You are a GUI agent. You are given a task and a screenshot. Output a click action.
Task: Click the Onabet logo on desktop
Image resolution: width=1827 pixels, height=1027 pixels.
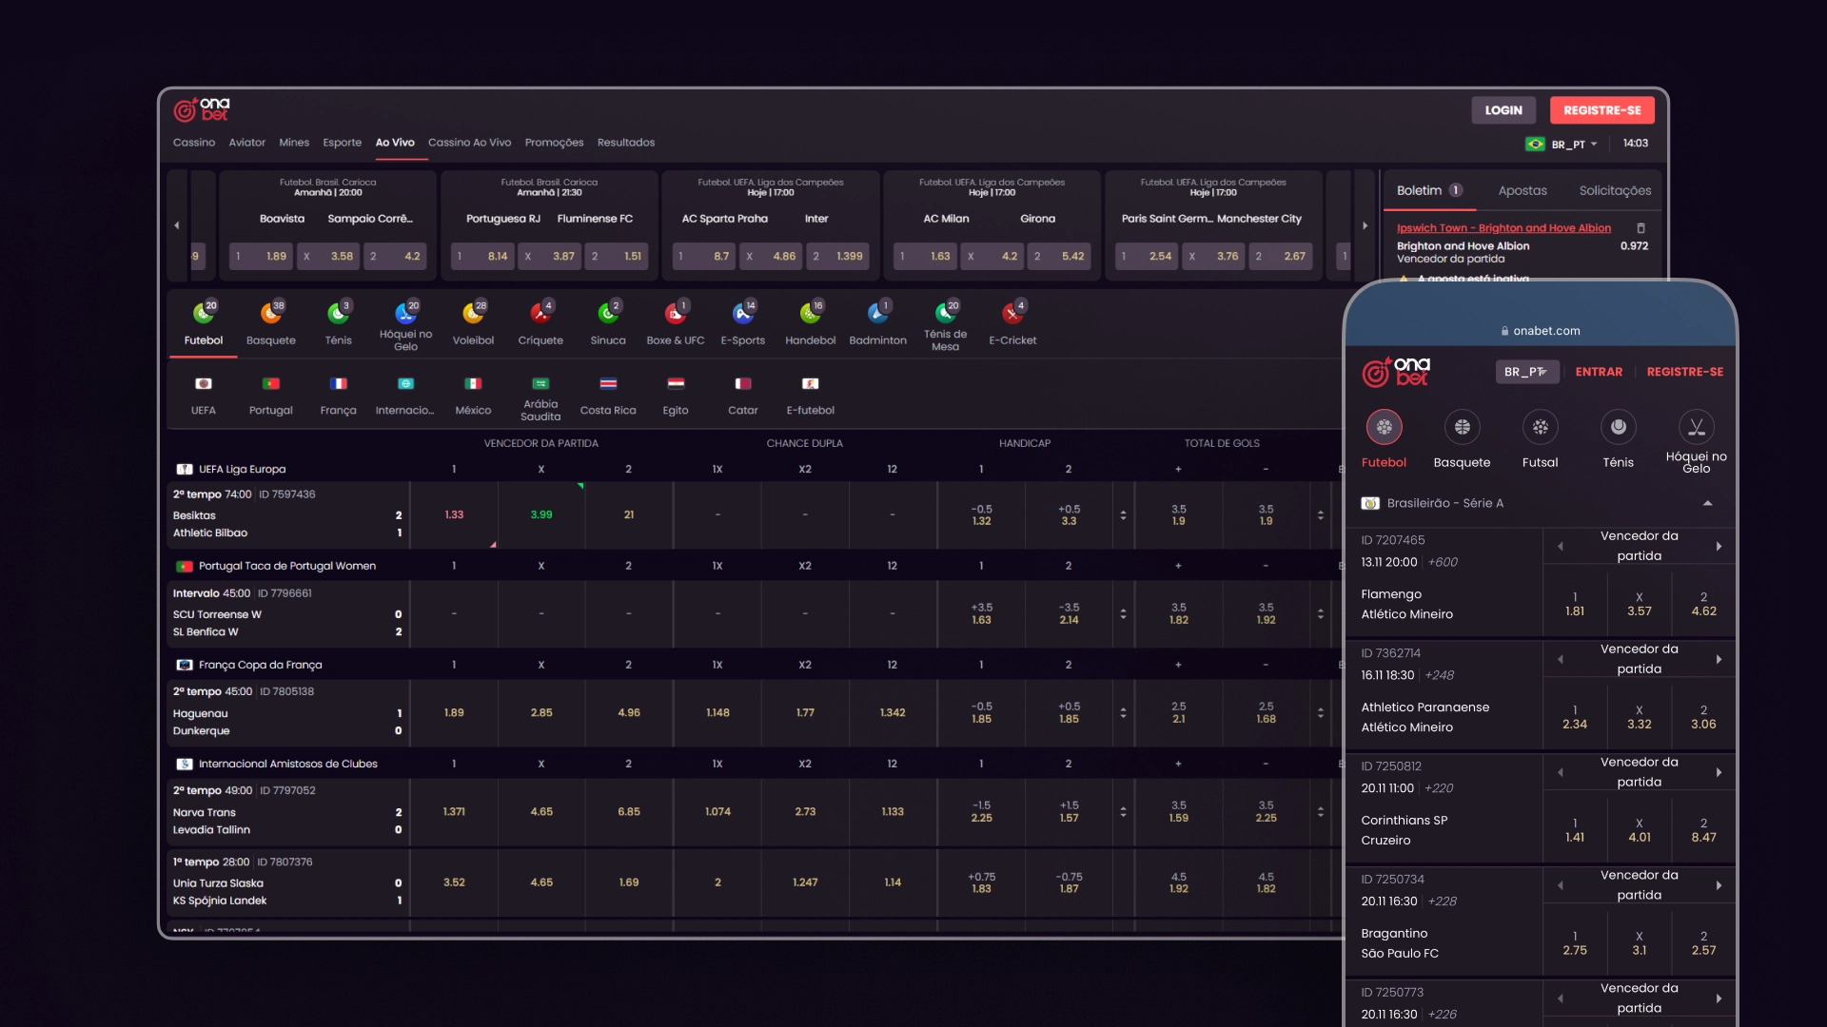(x=202, y=109)
